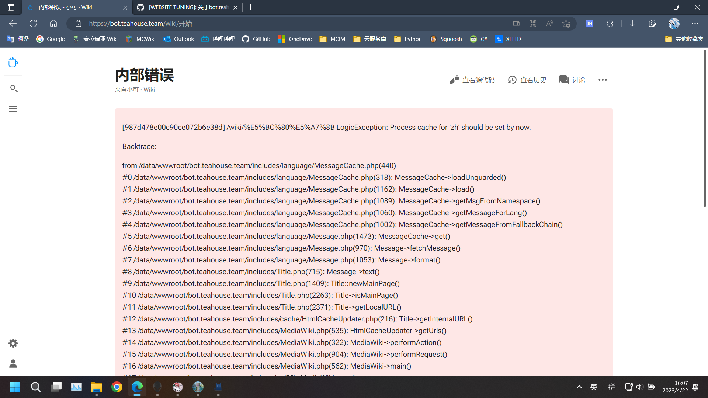The image size is (708, 398).
Task: Switch to the WEBSITE TUNING GitHub tab
Action: point(184,7)
